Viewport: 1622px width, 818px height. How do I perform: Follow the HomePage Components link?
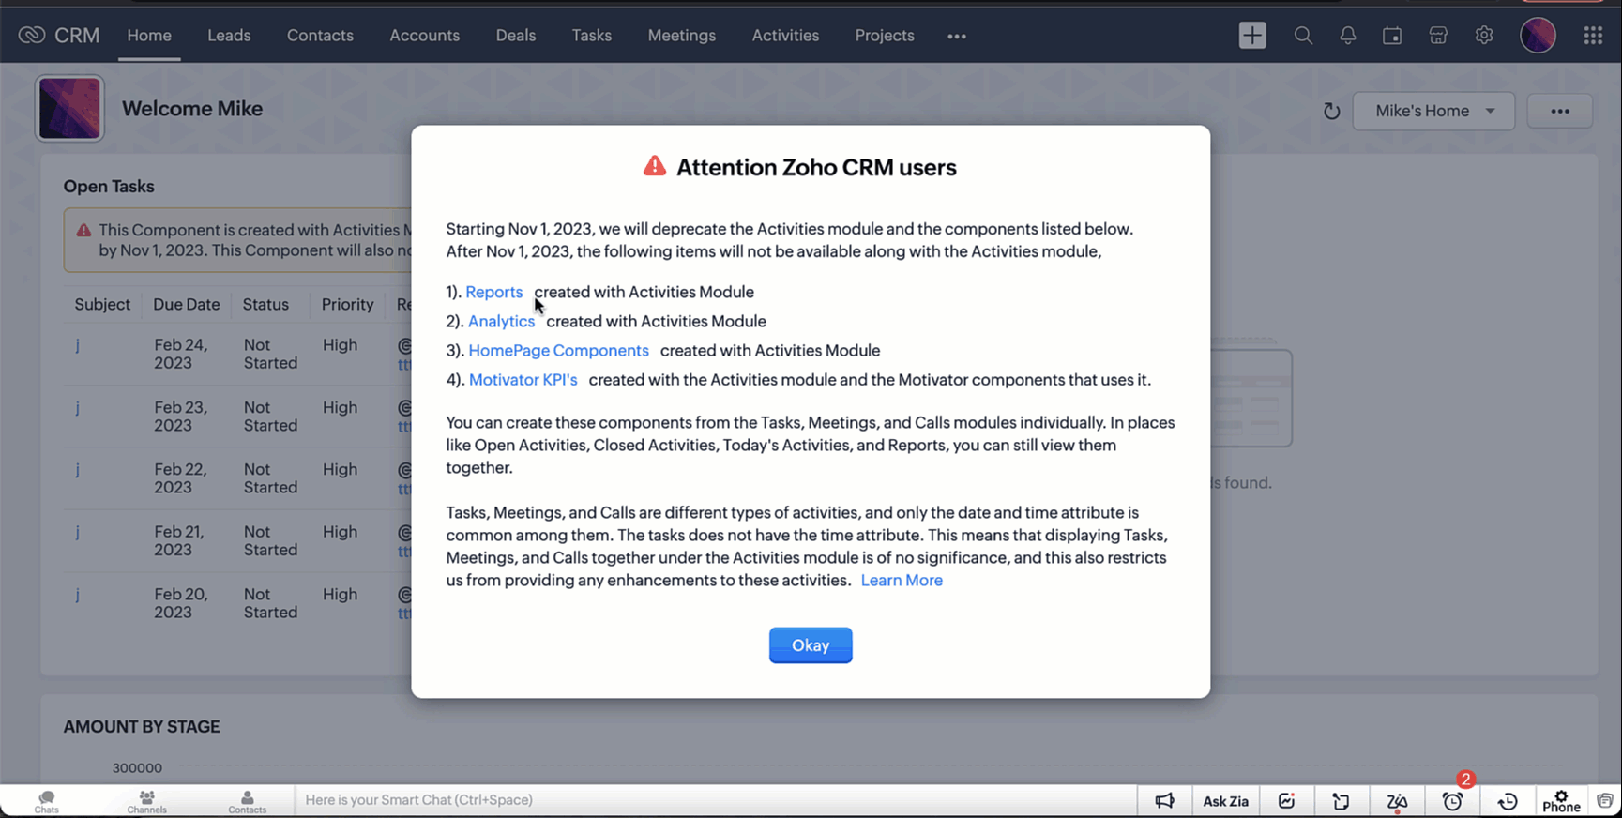coord(558,351)
